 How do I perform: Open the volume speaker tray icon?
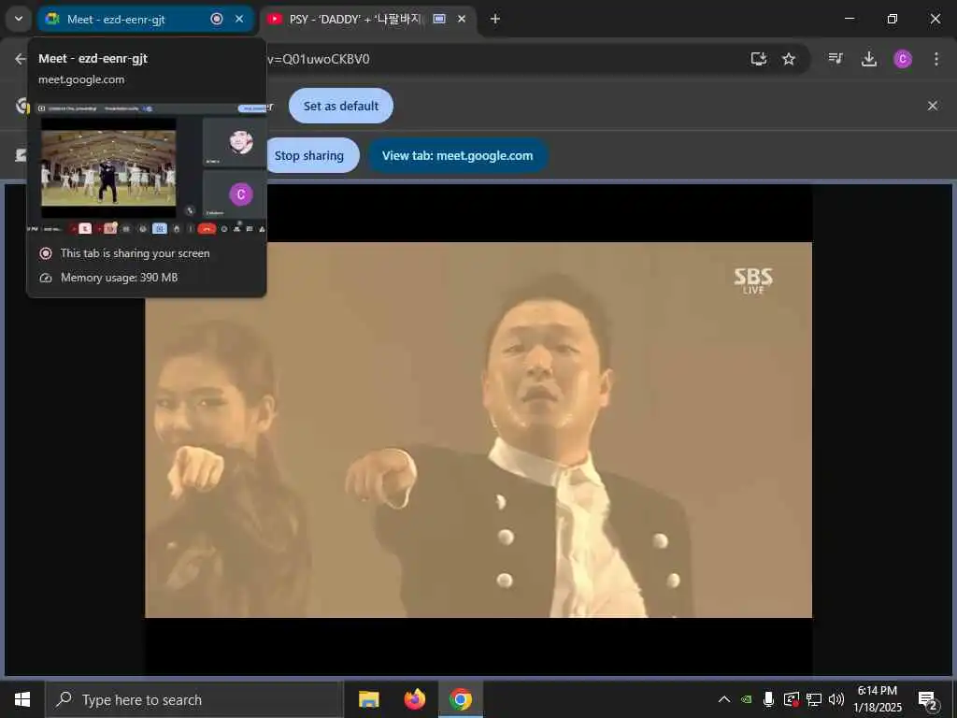click(x=836, y=699)
